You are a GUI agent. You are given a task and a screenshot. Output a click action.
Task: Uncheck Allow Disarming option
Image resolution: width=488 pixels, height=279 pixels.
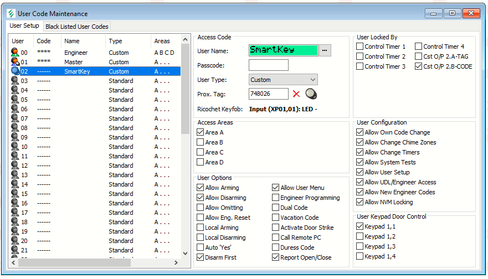[x=201, y=198]
